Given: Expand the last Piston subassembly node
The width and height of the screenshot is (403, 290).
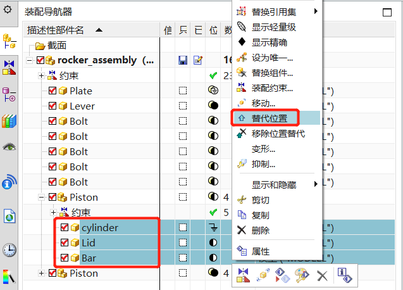Looking at the screenshot, I should pyautogui.click(x=42, y=273).
